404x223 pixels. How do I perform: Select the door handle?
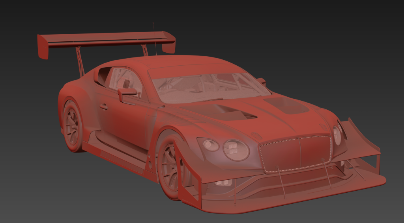103,106
